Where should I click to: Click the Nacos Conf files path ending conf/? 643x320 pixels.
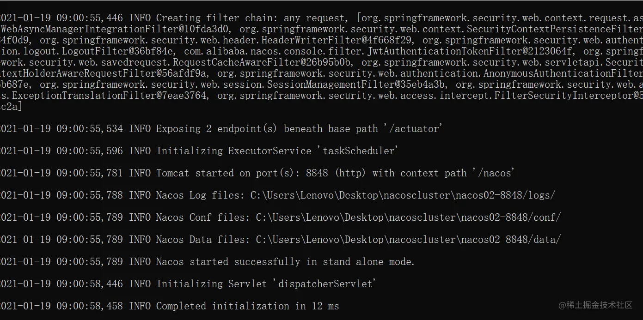(408, 217)
